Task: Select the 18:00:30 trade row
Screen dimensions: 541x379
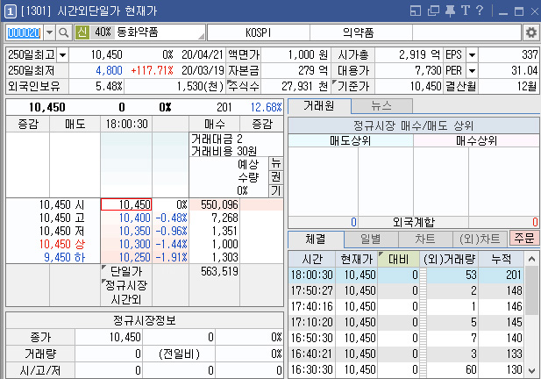Action: tap(407, 275)
